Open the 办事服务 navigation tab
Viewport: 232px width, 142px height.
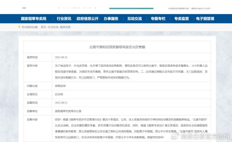[111, 19]
